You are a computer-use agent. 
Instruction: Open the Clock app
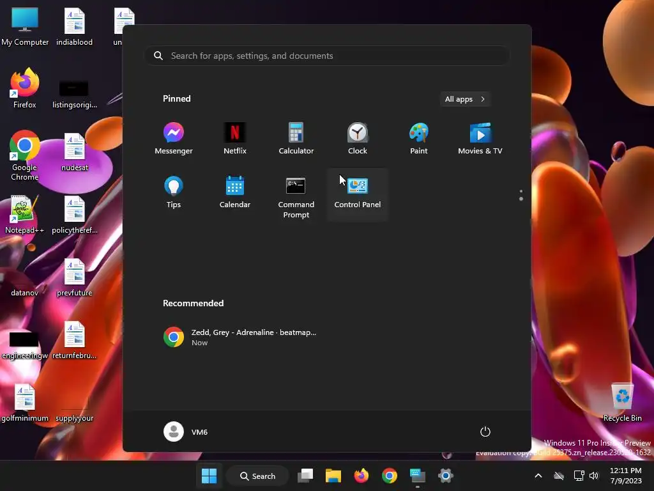point(358,139)
